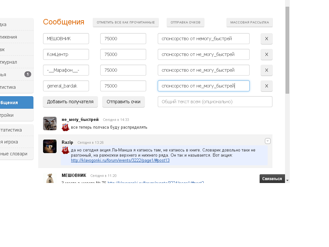Click the owl avatar of не_могу_быстрей
Screen dimensions: 329x247
[x=50, y=123]
